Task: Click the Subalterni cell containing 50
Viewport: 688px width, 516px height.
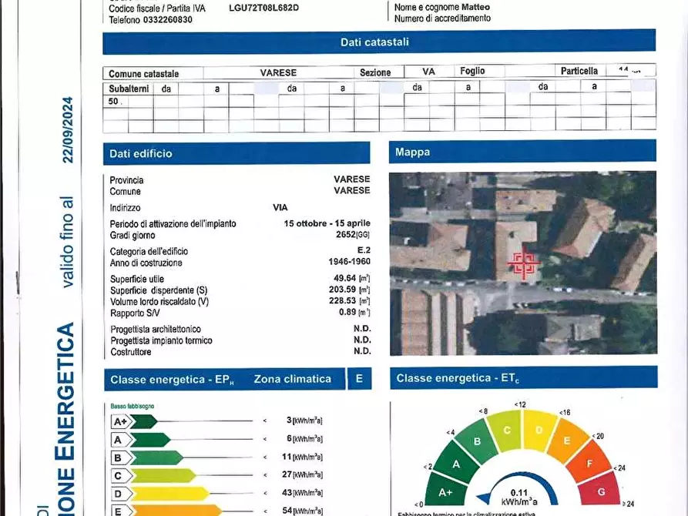Action: (x=114, y=101)
